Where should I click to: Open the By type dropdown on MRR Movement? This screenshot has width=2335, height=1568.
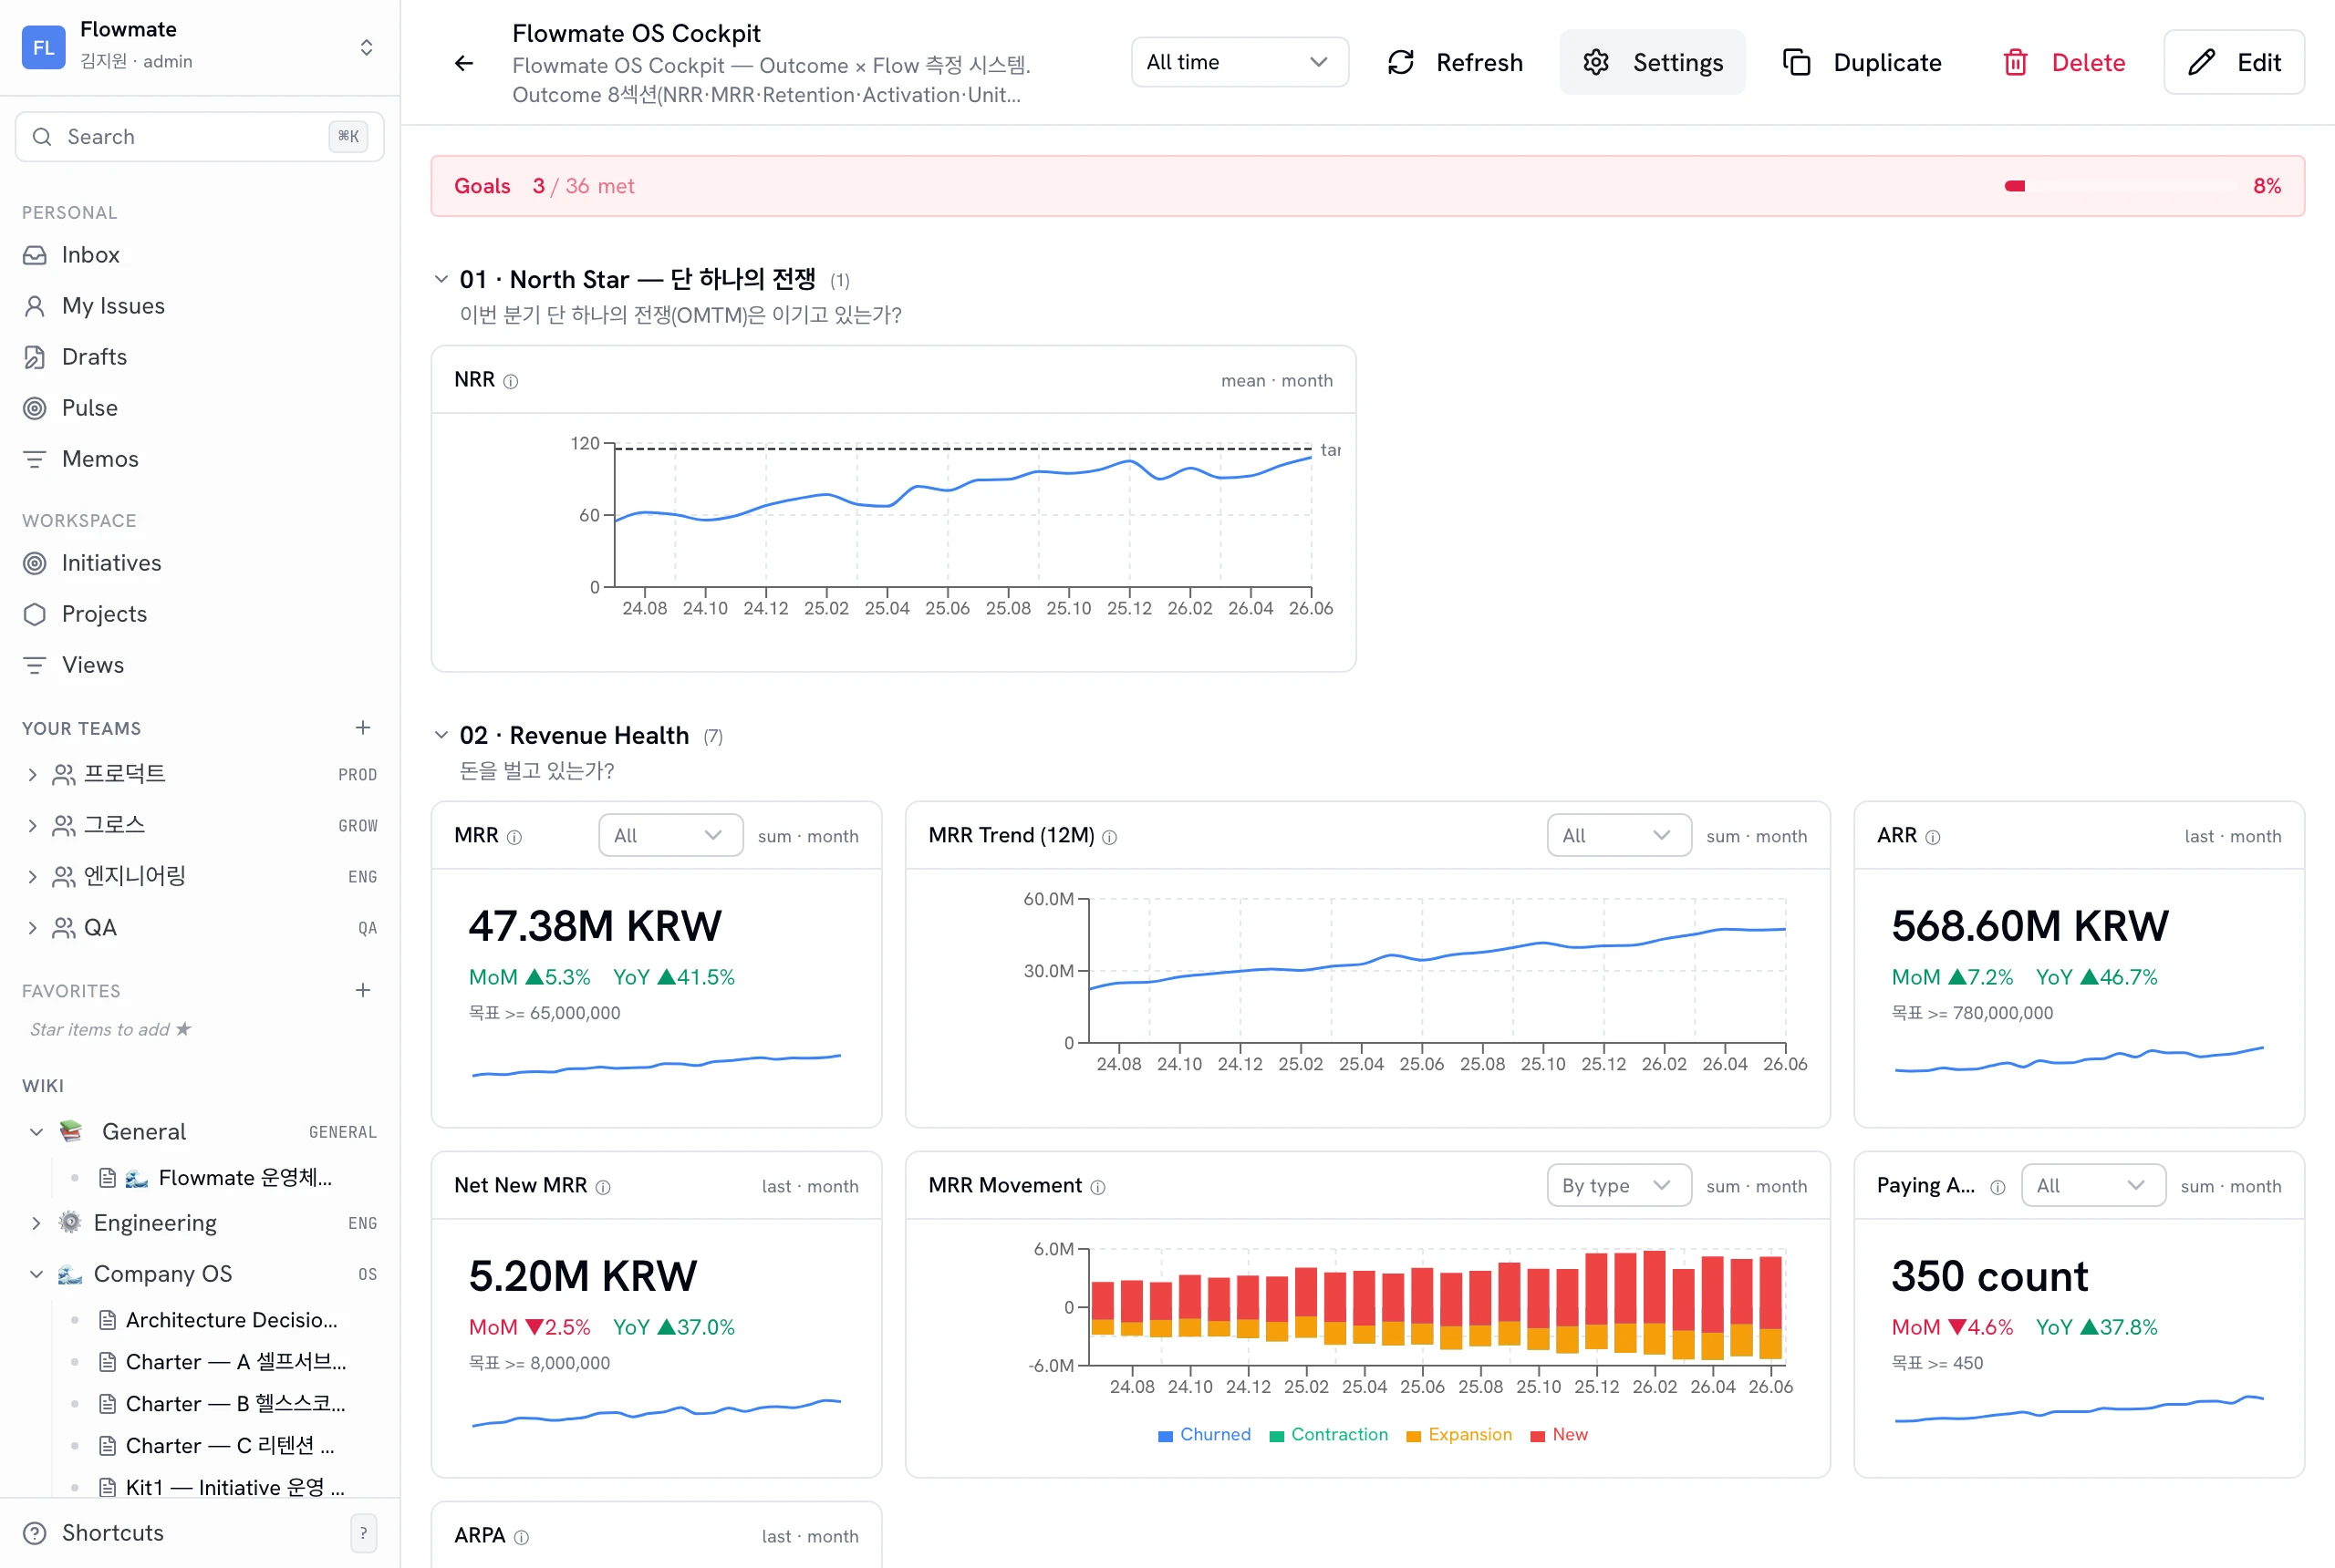1619,1185
